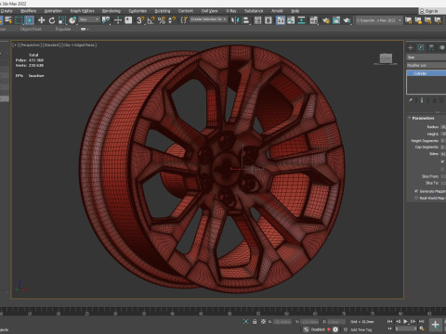
Task: Toggle the 3D Snaps icon
Action: click(x=140, y=20)
